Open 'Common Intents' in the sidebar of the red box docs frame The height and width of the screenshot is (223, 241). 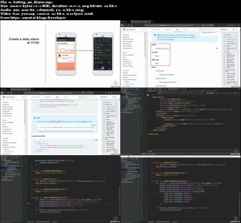[129, 84]
